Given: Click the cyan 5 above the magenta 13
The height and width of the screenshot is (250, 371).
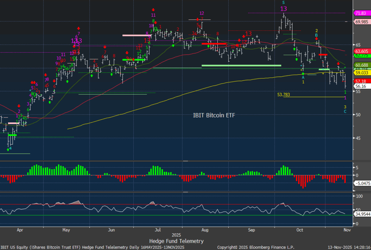Looking at the screenshot, I should 283,3.
